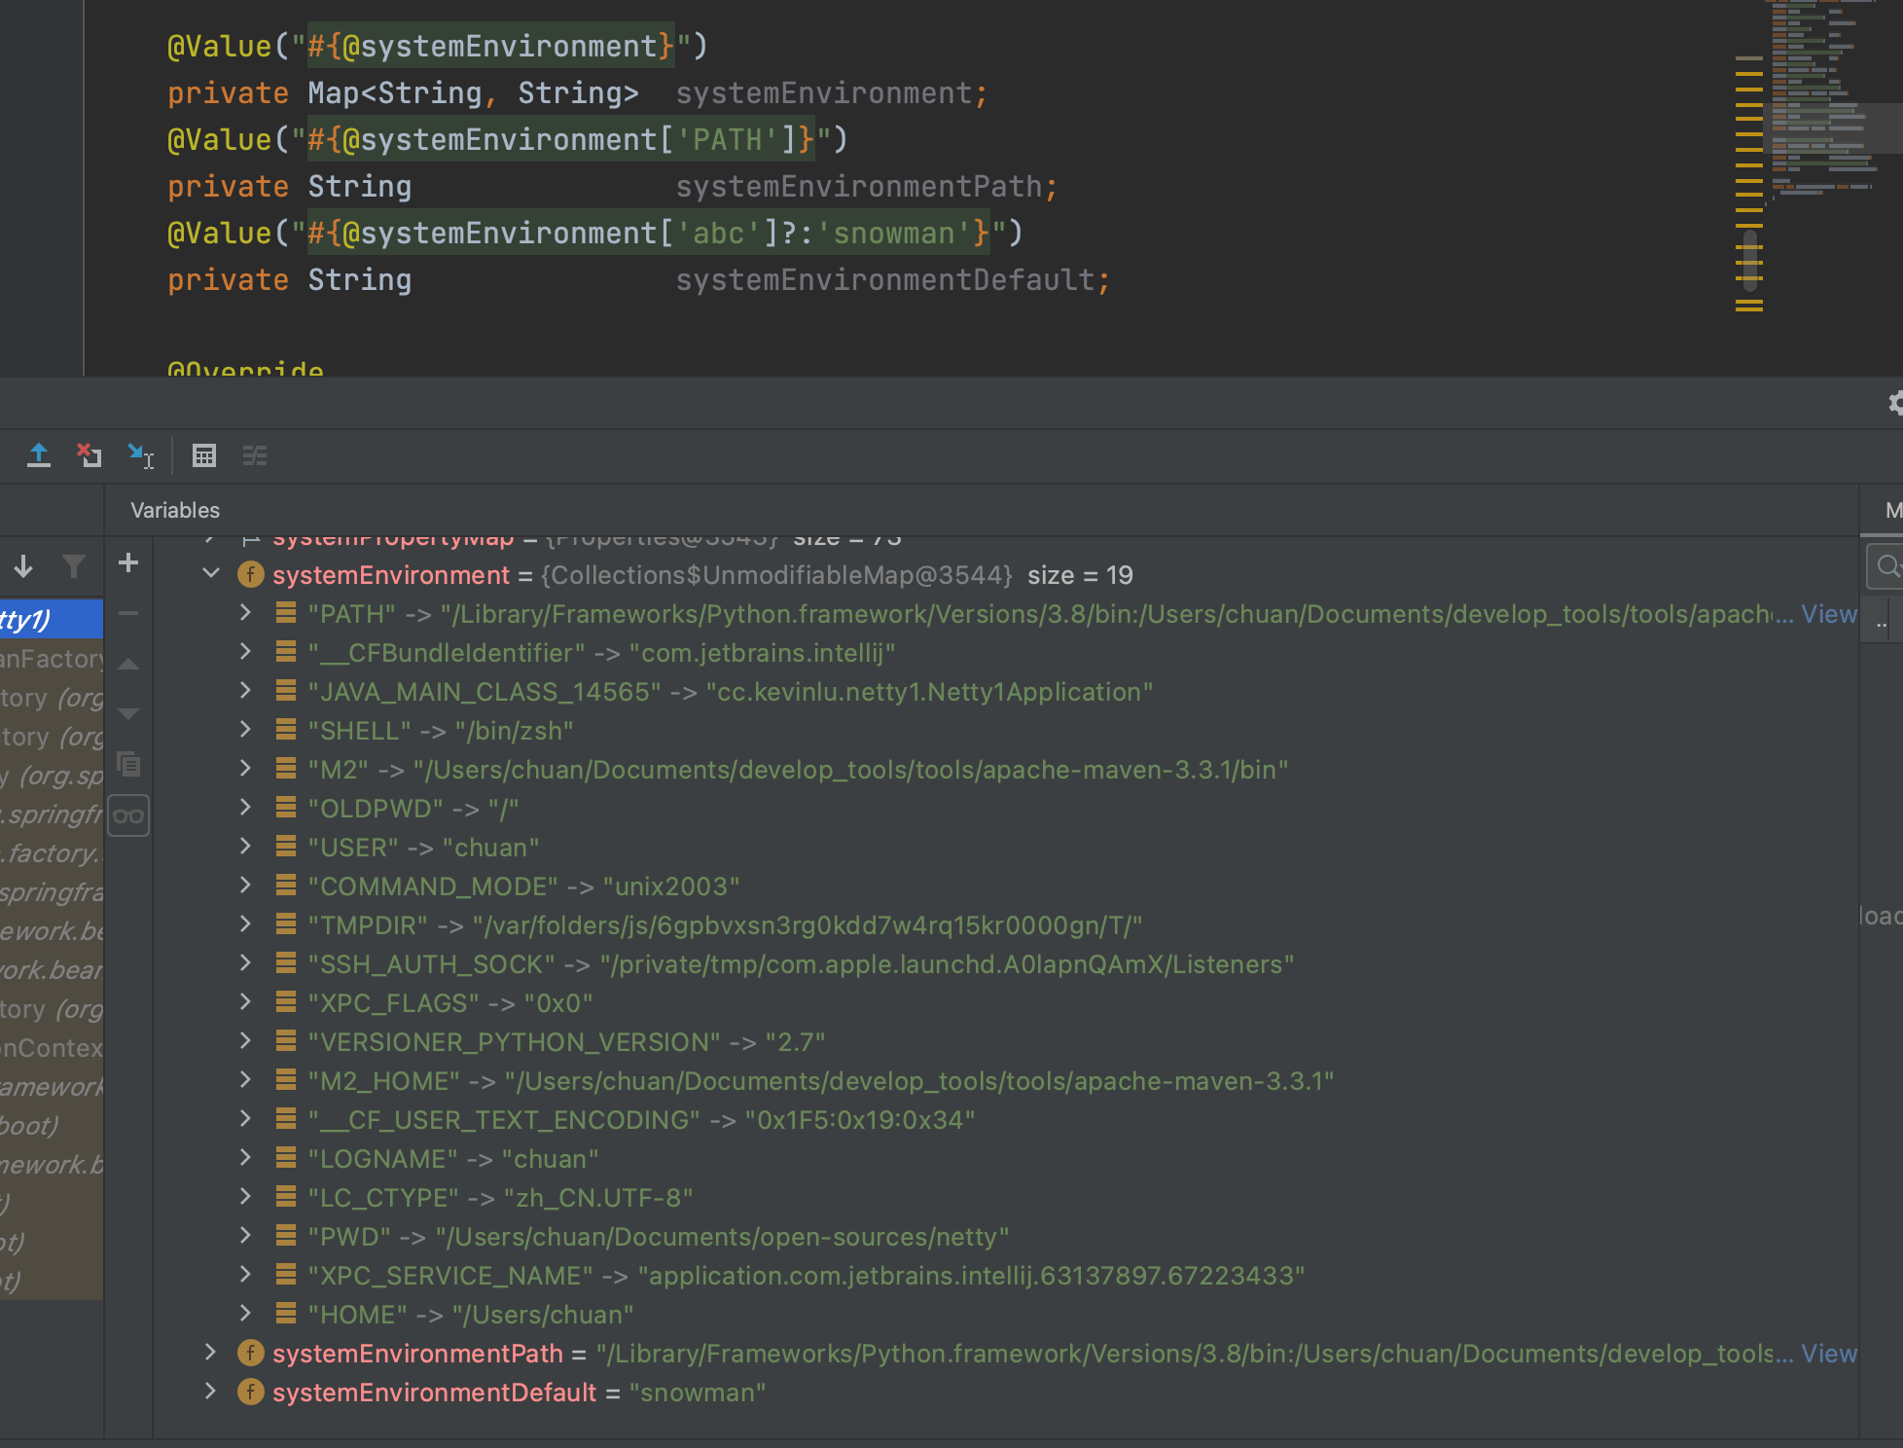
Task: Open the Evaluate Expression calculator icon
Action: 204,454
